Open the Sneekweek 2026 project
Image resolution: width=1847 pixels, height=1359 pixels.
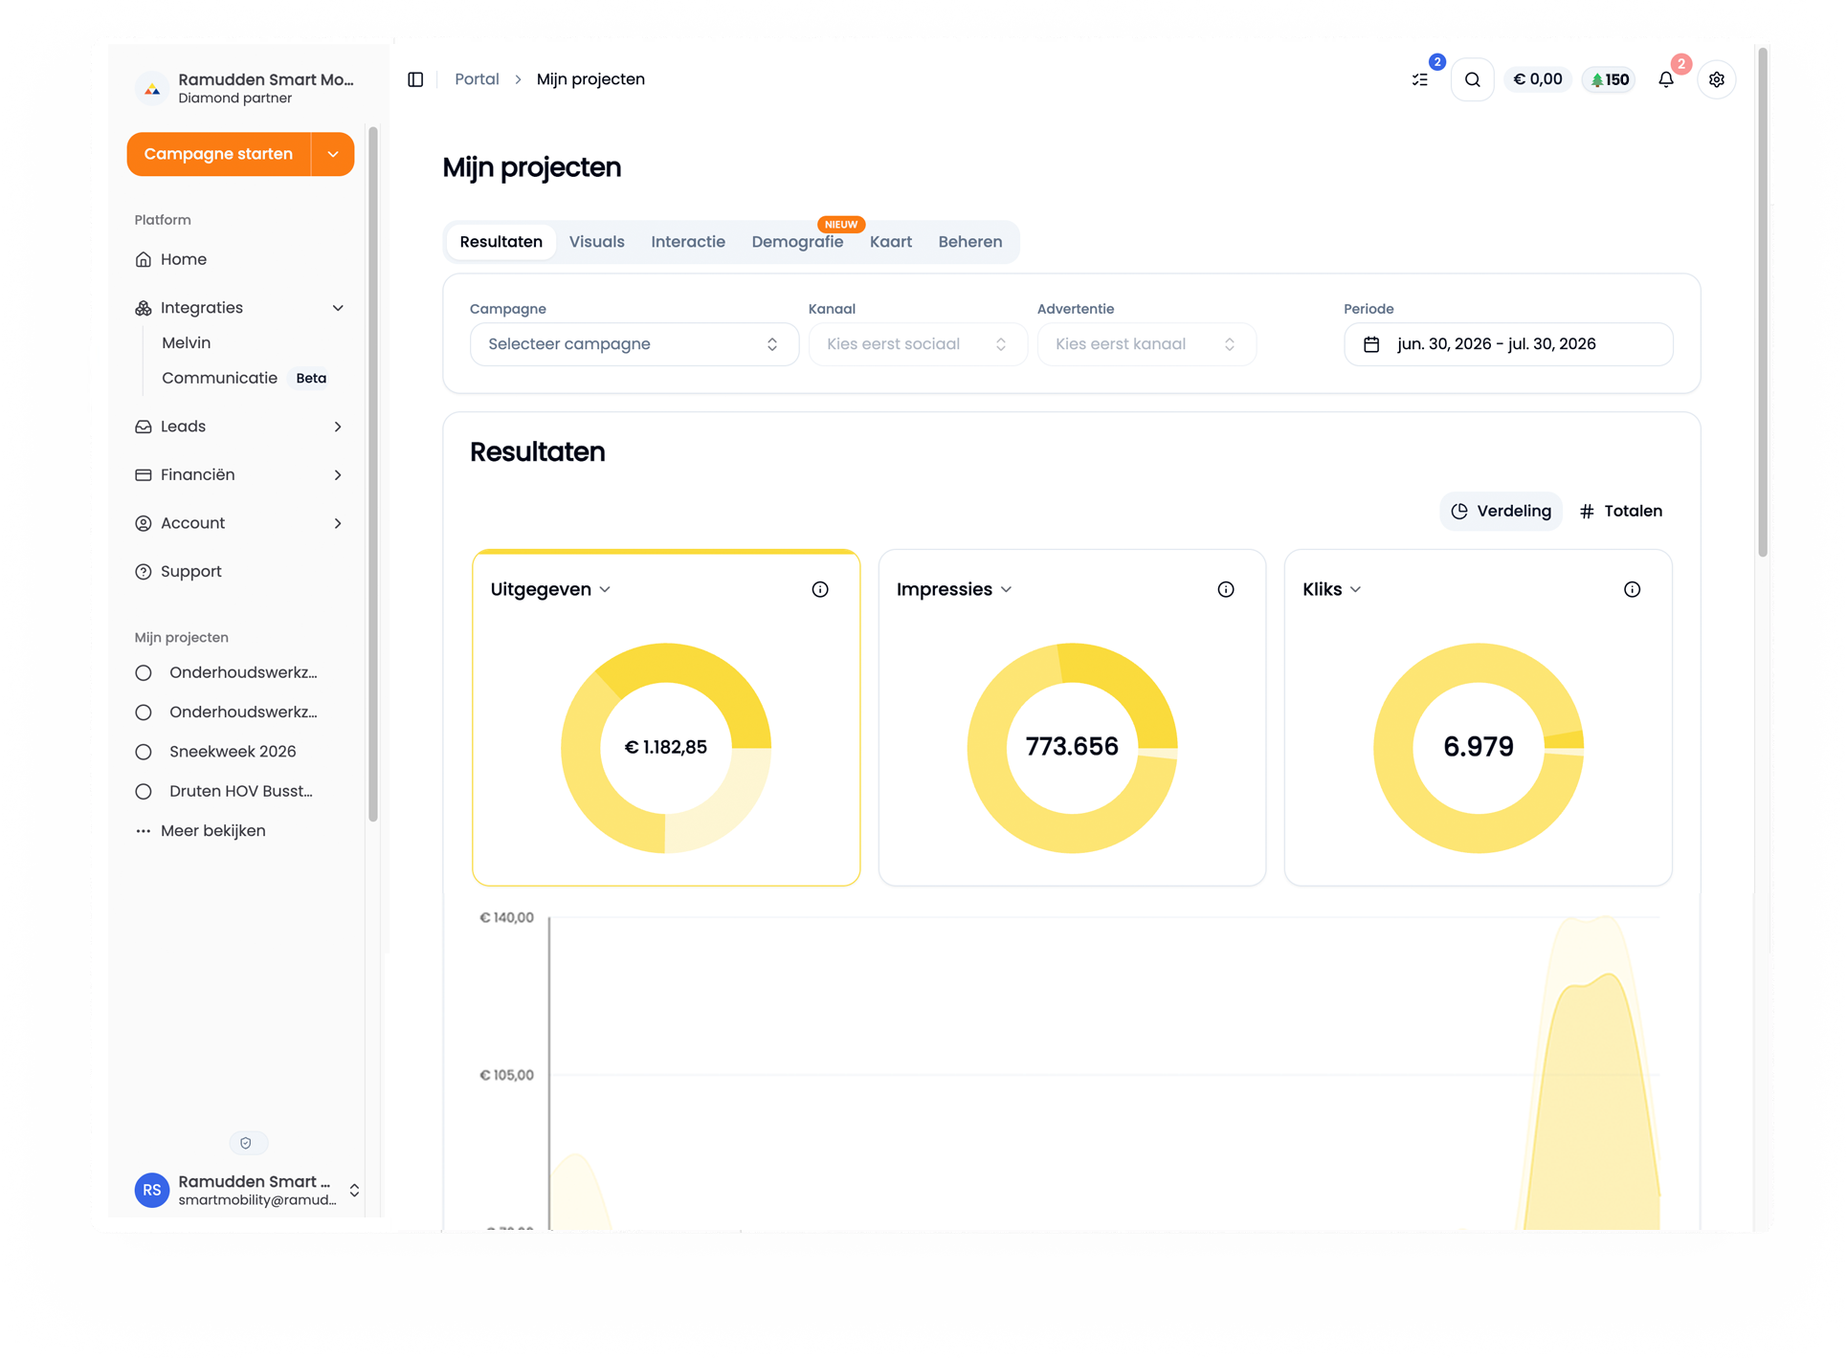233,752
